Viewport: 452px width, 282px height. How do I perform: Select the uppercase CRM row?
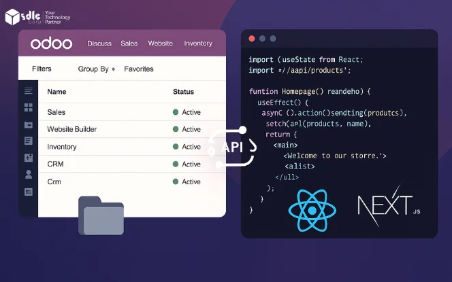(x=132, y=164)
